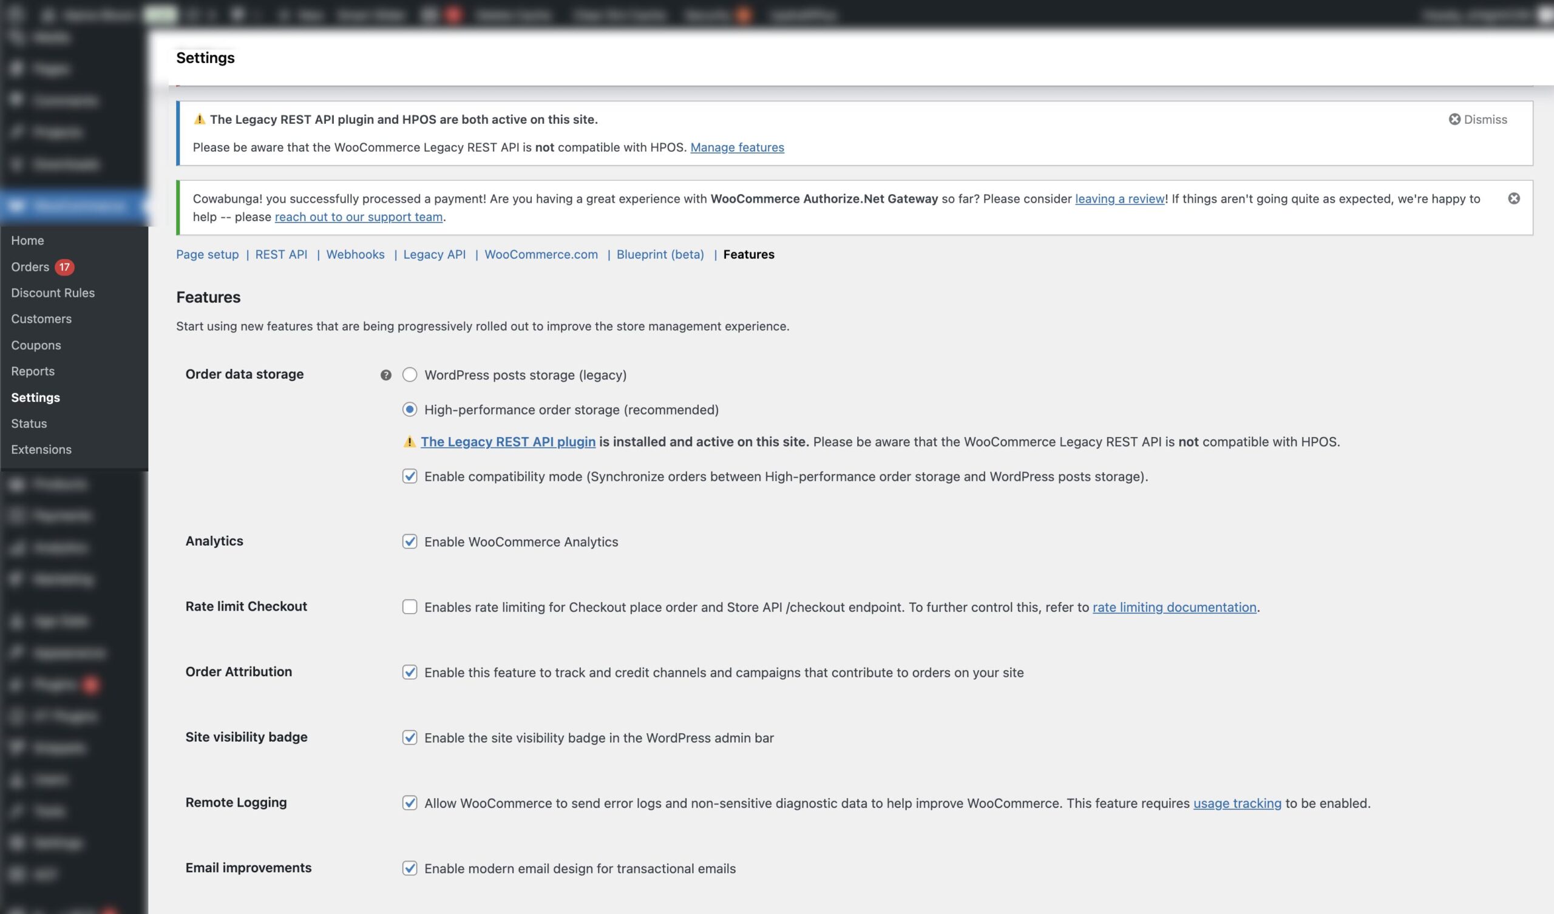Open Orders in WooCommerce sidebar
This screenshot has height=914, width=1554.
tap(30, 266)
